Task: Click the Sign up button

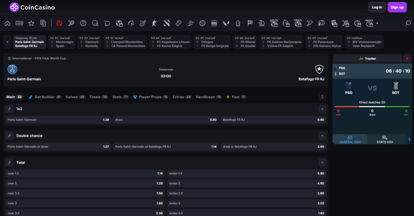Action: click(x=397, y=7)
